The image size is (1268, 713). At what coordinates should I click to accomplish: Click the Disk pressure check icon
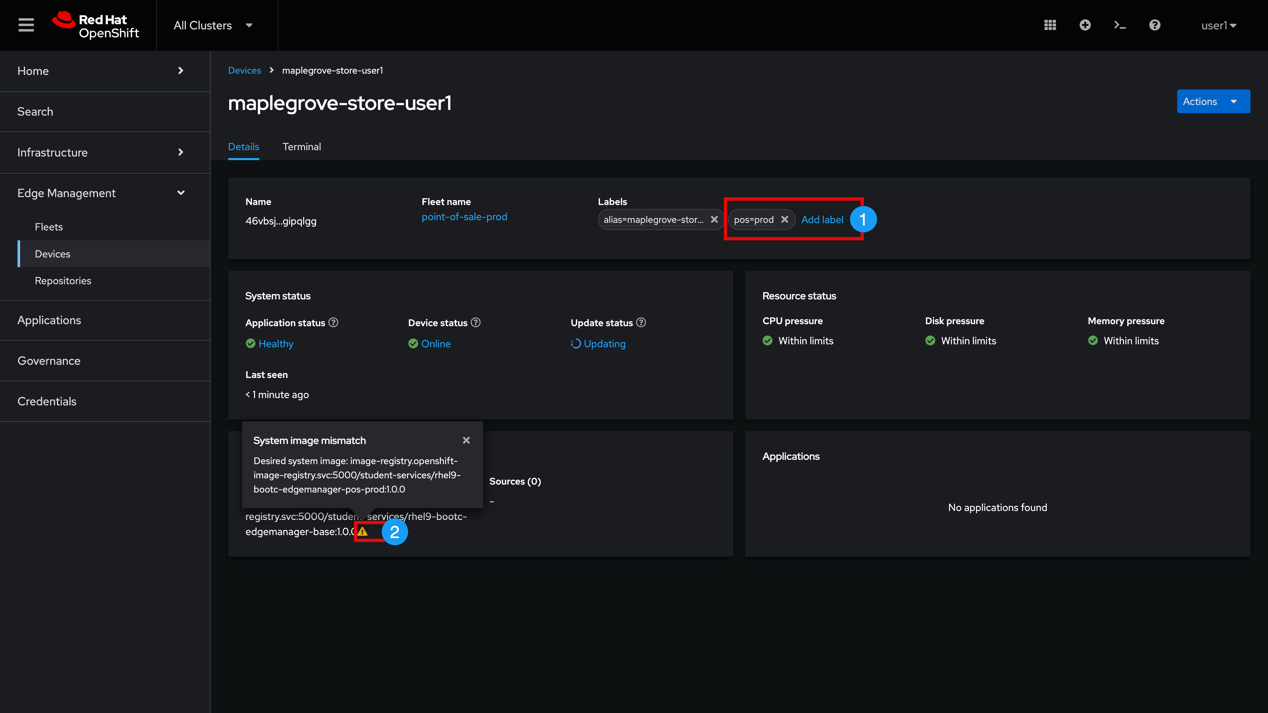[x=930, y=341]
